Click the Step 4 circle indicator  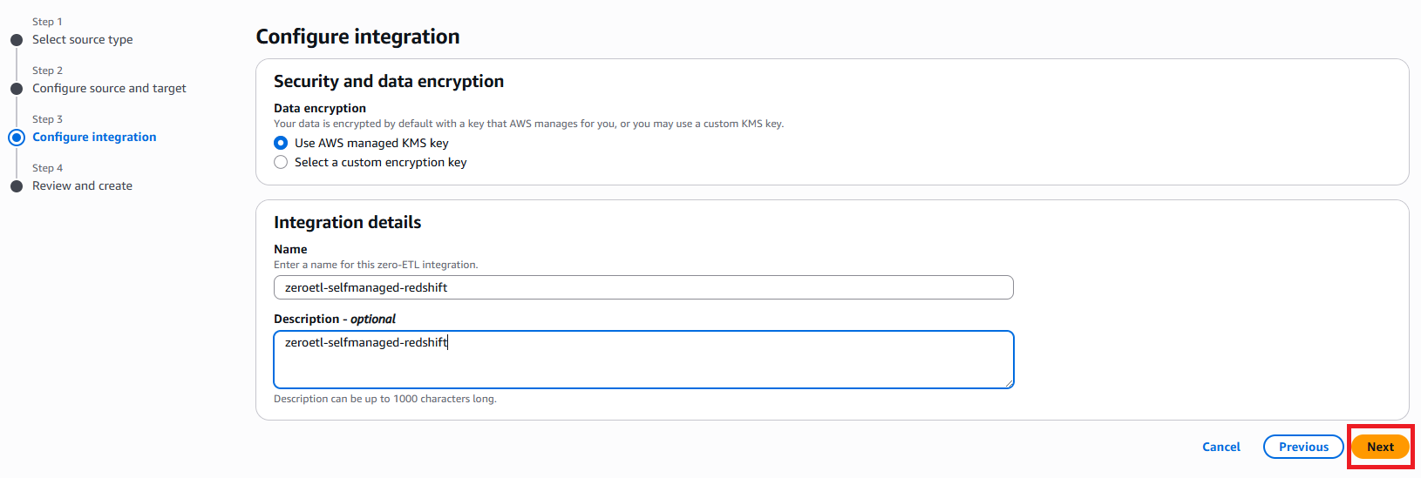point(16,186)
